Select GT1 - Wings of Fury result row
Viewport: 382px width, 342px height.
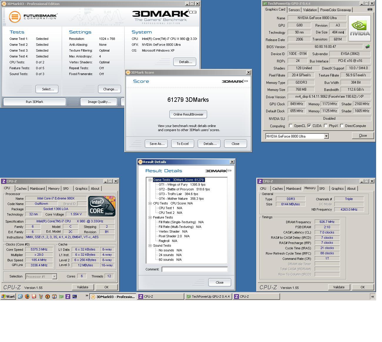pyautogui.click(x=182, y=184)
